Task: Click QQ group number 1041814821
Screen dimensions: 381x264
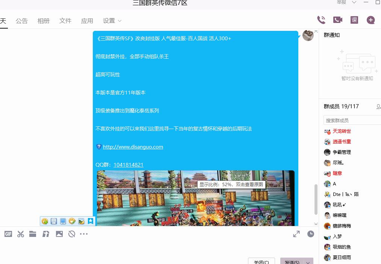Action: tap(128, 165)
